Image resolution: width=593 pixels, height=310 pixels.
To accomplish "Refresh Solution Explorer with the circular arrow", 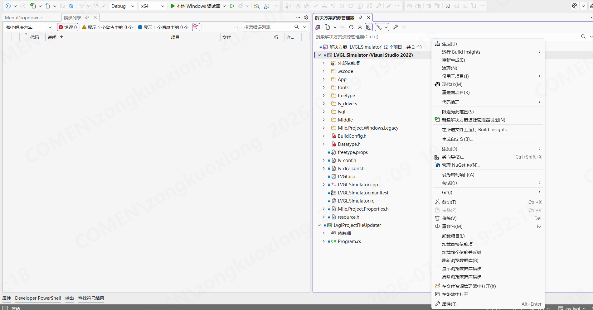I will click(x=351, y=27).
